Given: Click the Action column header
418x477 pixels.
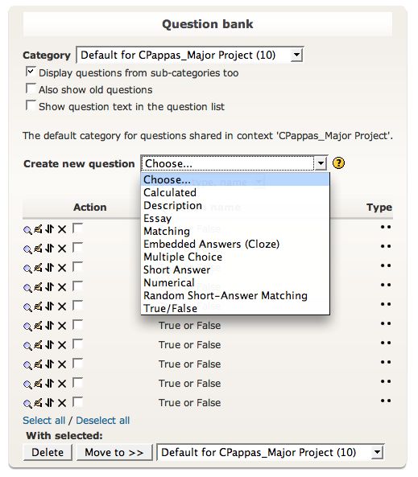Looking at the screenshot, I should pos(90,208).
